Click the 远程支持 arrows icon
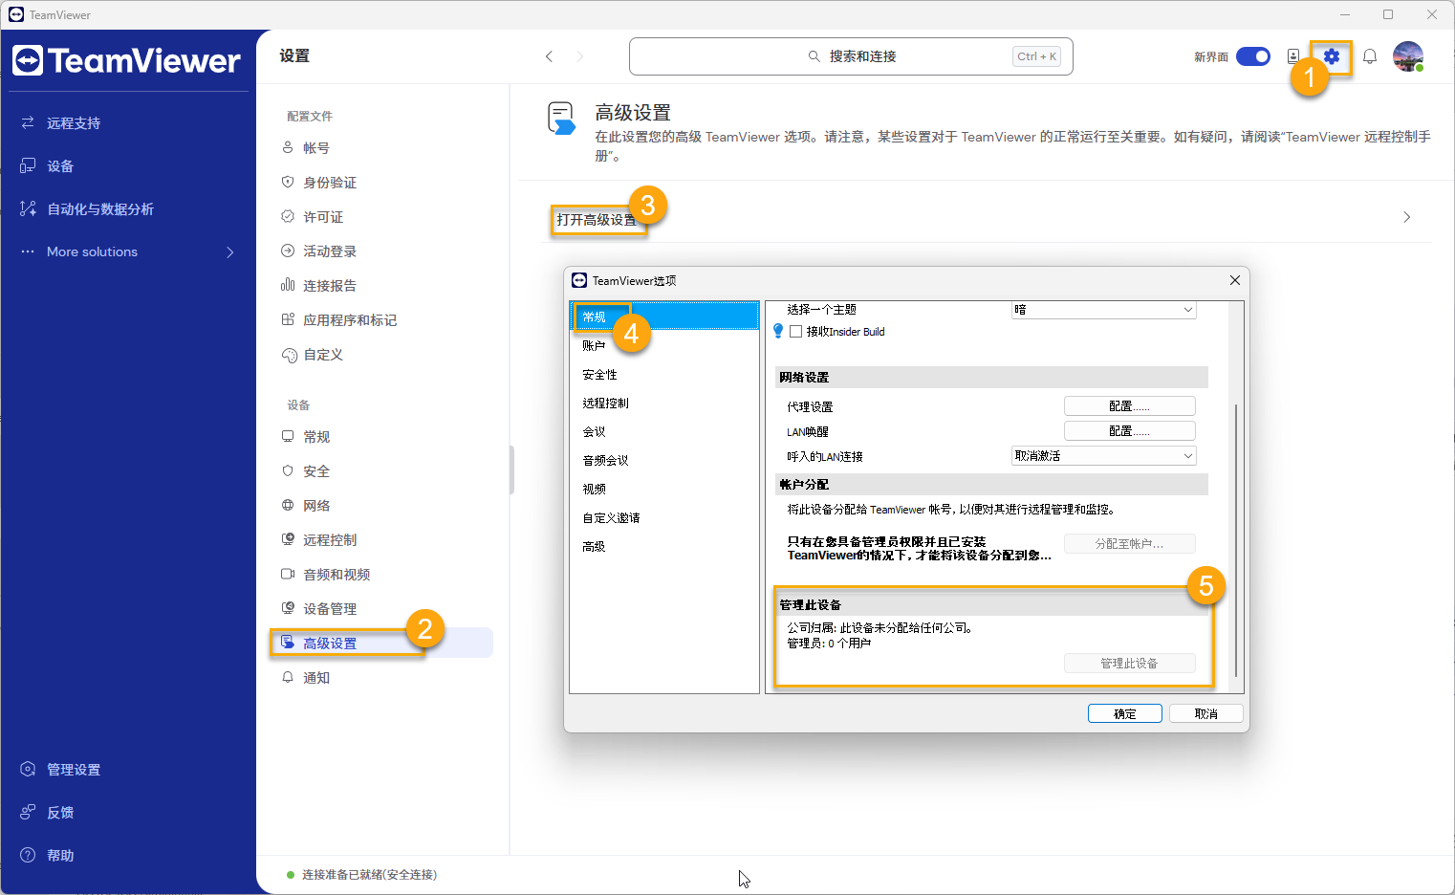 click(x=28, y=122)
